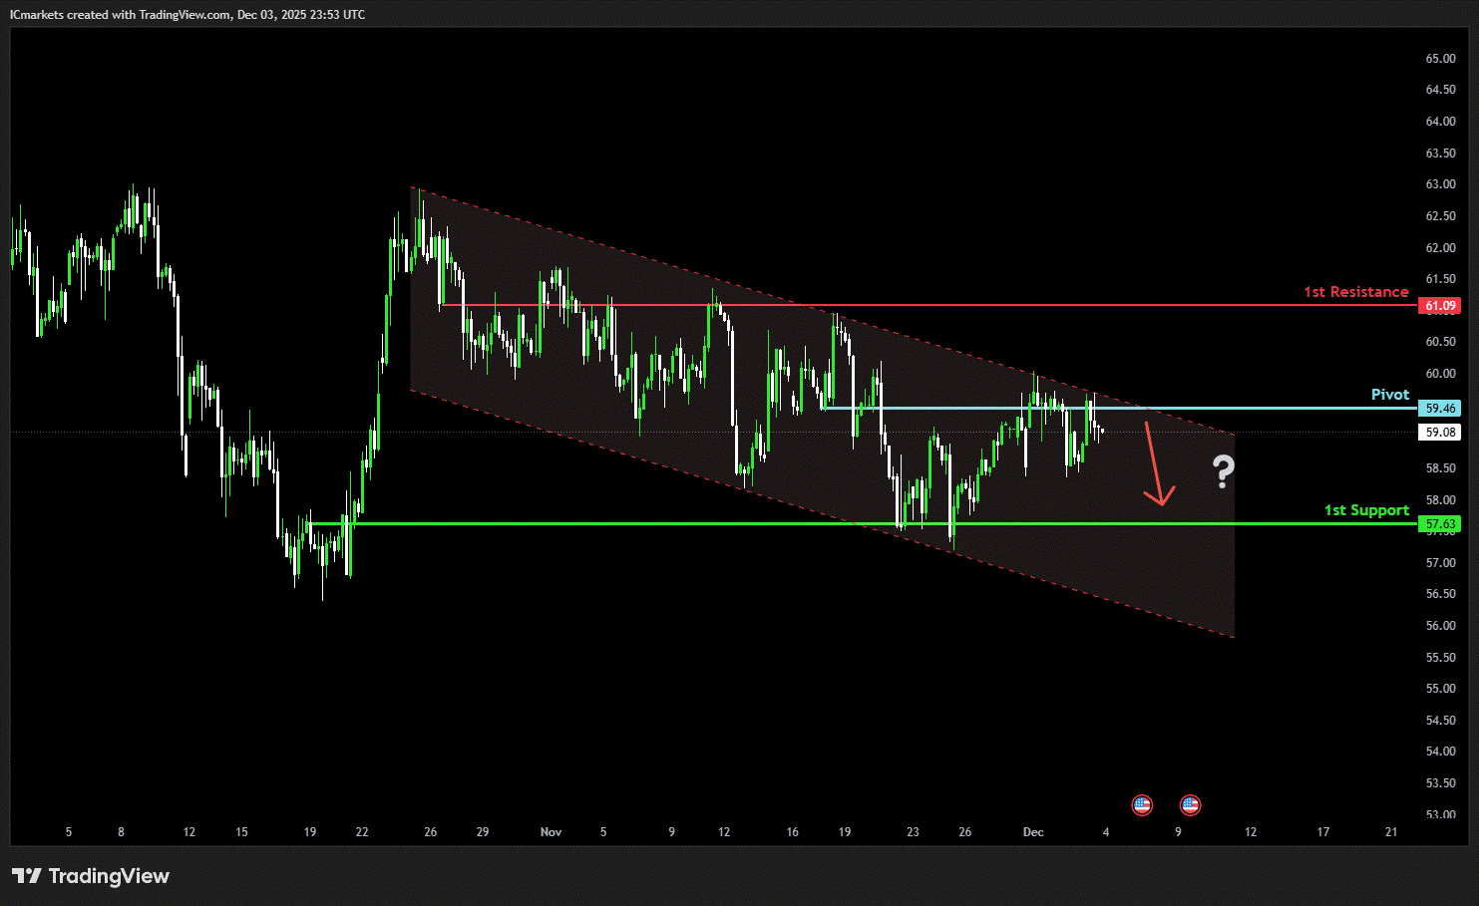Click the white question mark annotation
The image size is (1479, 906).
1224,471
